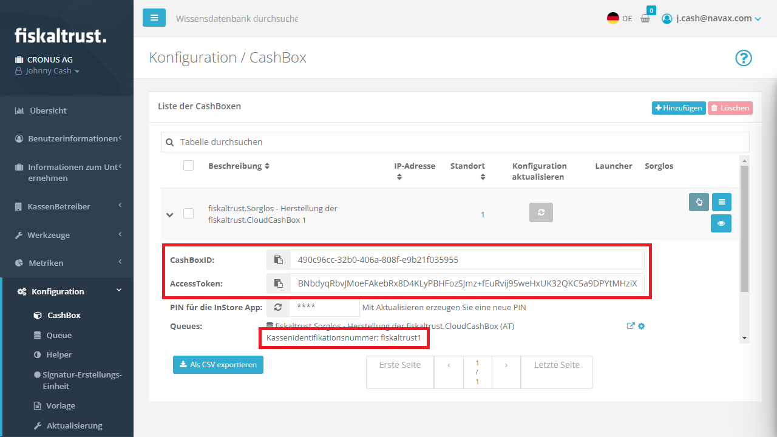This screenshot has height=437, width=777.
Task: Focus the Wissensdatenbank search field
Action: point(237,19)
